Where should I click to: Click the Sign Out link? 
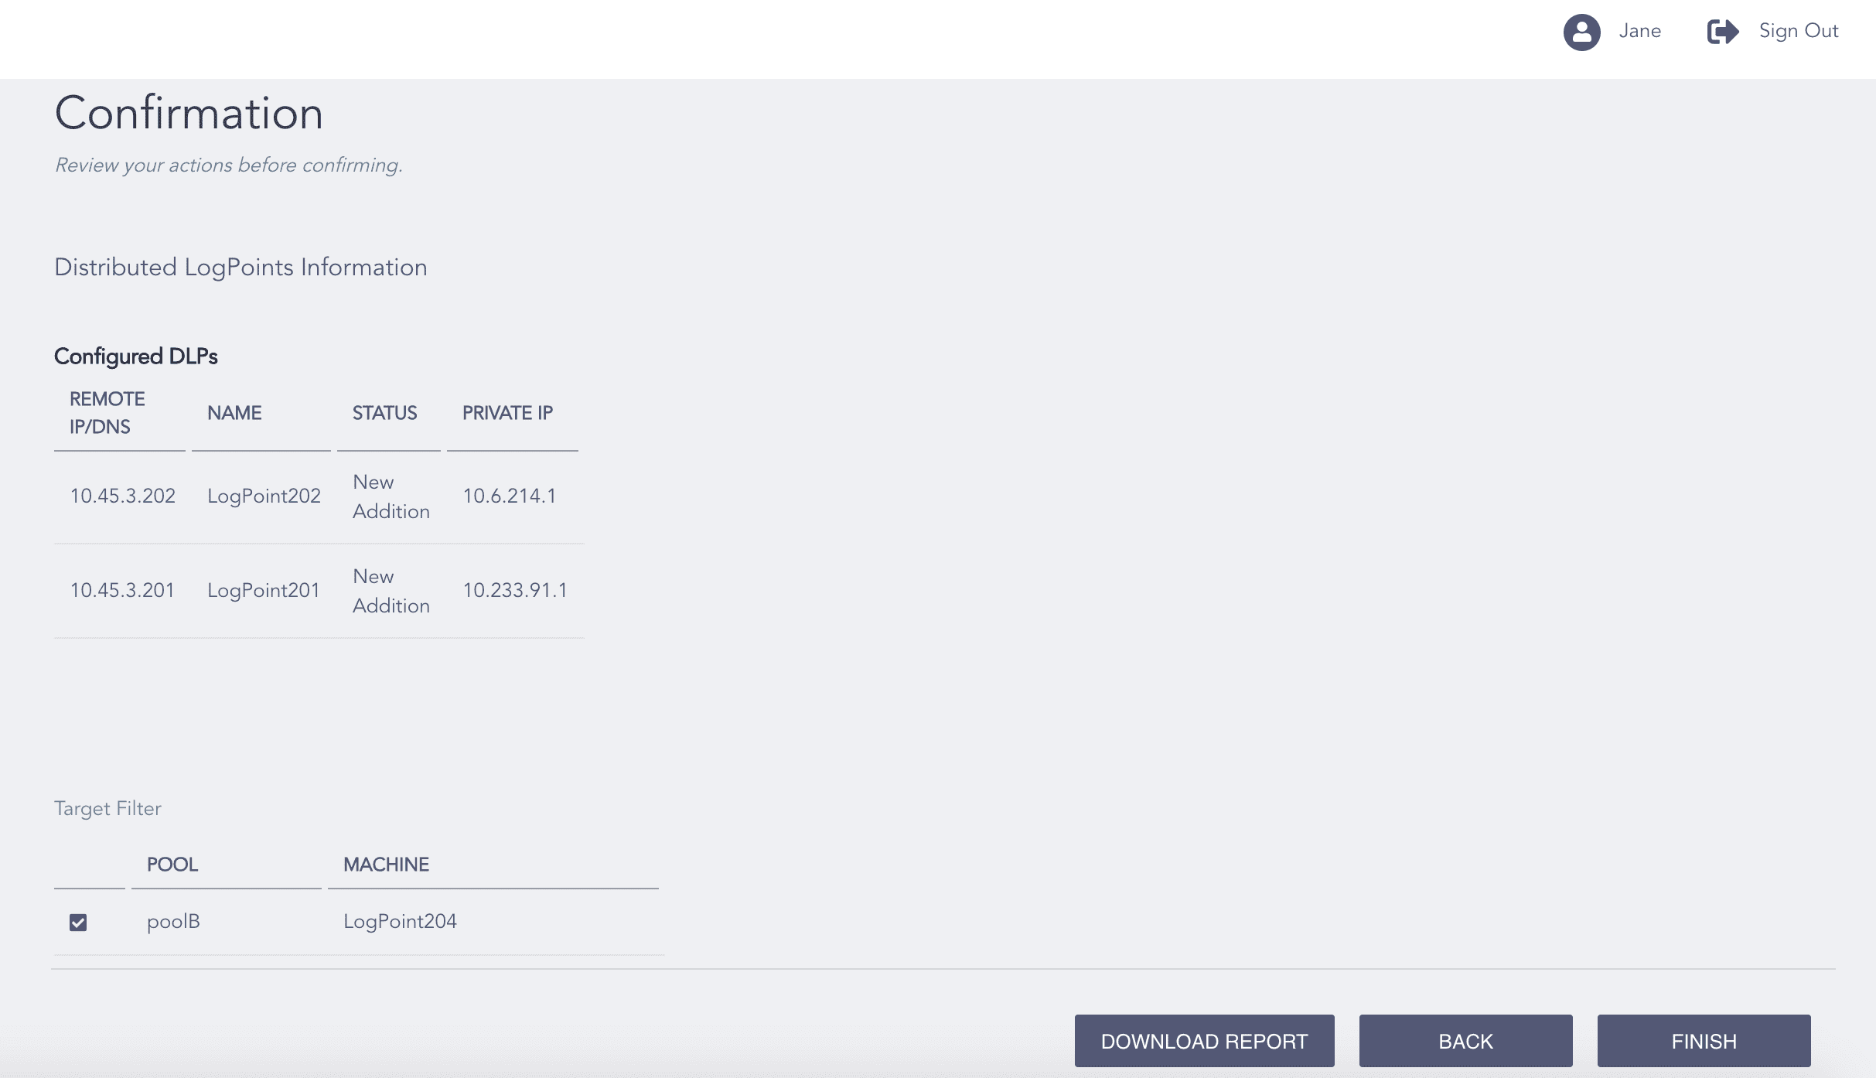pyautogui.click(x=1799, y=31)
